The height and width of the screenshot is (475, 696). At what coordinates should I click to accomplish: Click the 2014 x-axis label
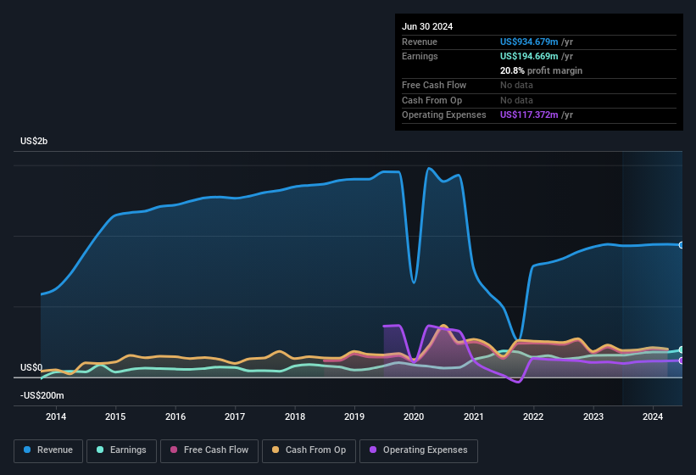(56, 416)
